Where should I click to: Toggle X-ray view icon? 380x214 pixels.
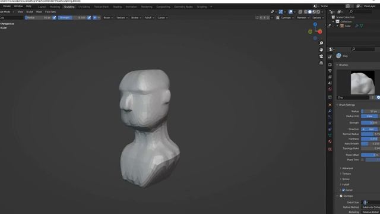tap(300, 12)
